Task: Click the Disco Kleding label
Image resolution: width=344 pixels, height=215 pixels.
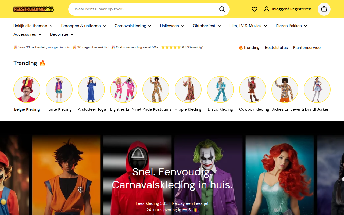Action: coord(220,109)
